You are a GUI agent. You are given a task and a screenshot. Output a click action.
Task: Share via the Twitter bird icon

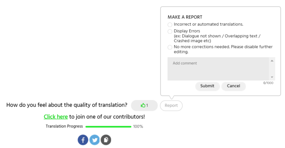click(x=94, y=140)
